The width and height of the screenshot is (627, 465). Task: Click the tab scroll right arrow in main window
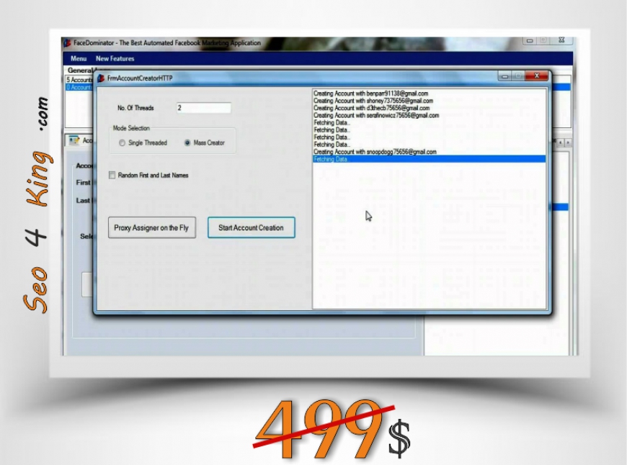(568, 143)
